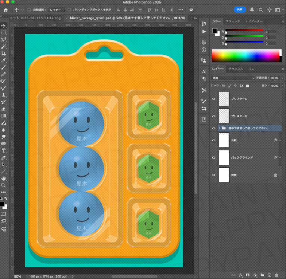Delete layer using the trash icon
Viewport: 286px width, 279px height.
276,275
